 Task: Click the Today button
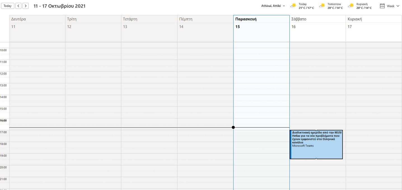click(x=8, y=6)
